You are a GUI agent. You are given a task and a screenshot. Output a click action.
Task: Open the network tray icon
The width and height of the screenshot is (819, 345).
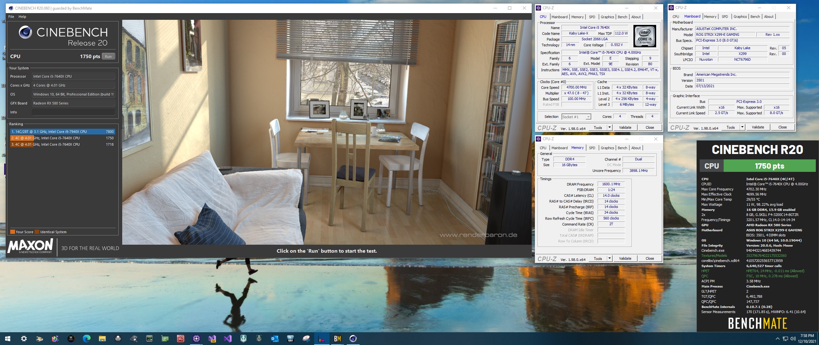coord(785,339)
